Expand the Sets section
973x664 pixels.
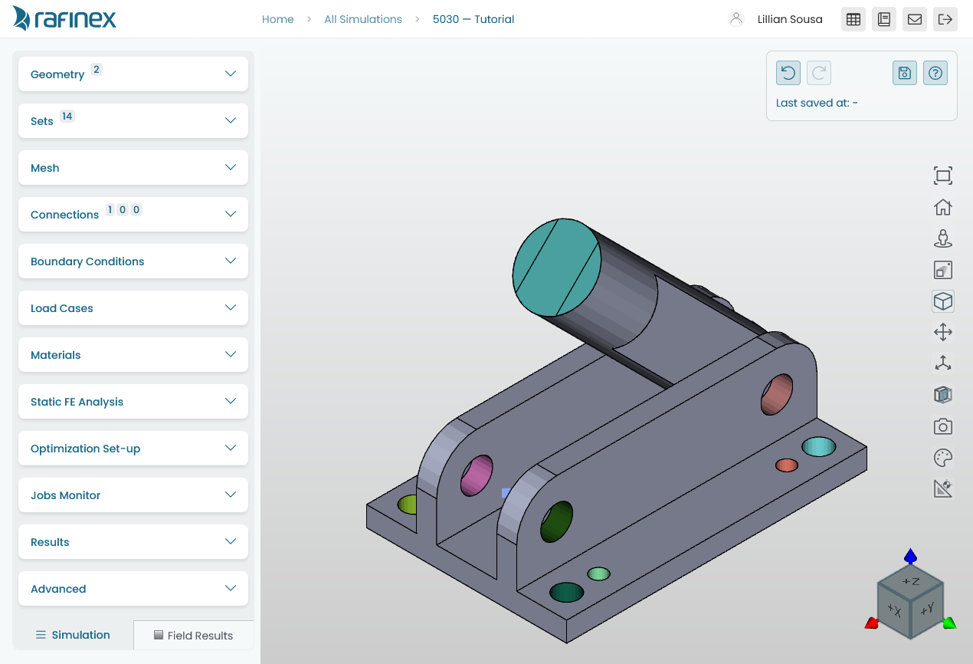click(x=133, y=120)
